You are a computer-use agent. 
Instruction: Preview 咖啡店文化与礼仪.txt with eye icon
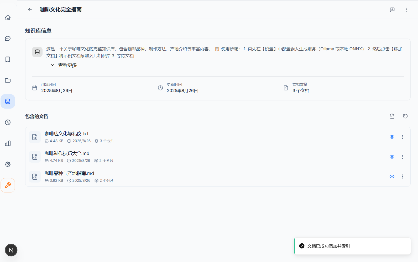[x=392, y=137]
